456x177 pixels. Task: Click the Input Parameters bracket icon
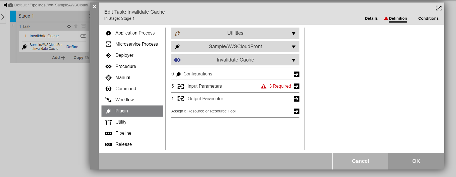tap(181, 86)
